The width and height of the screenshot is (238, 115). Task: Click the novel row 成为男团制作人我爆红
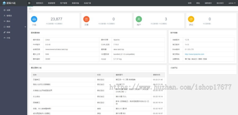tap(42, 113)
